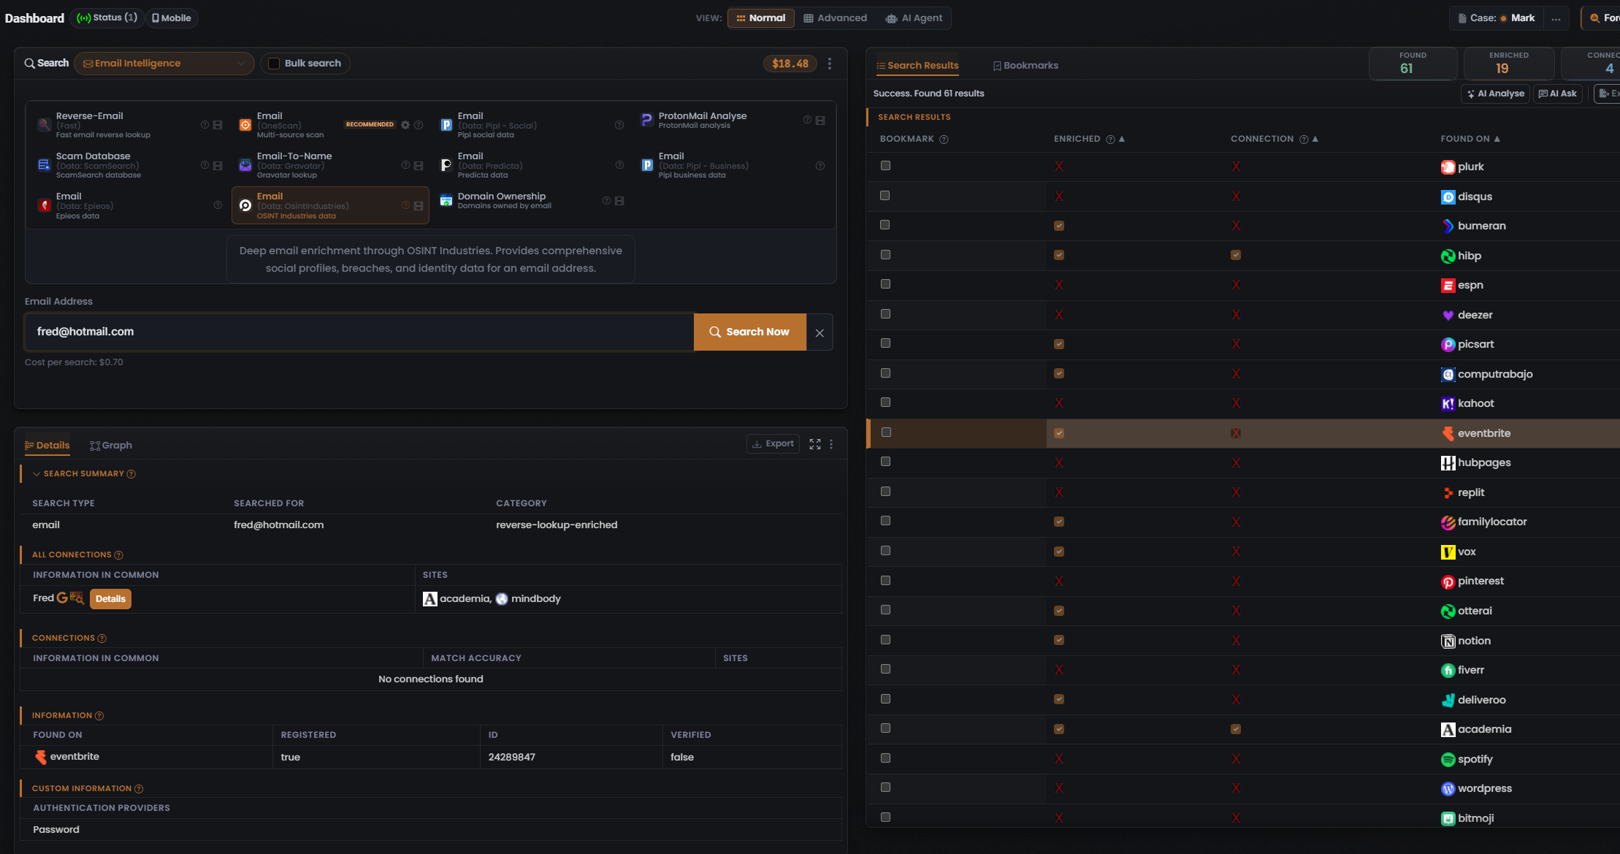Open help for the Custom Information section
Image resolution: width=1620 pixels, height=854 pixels.
tap(139, 789)
